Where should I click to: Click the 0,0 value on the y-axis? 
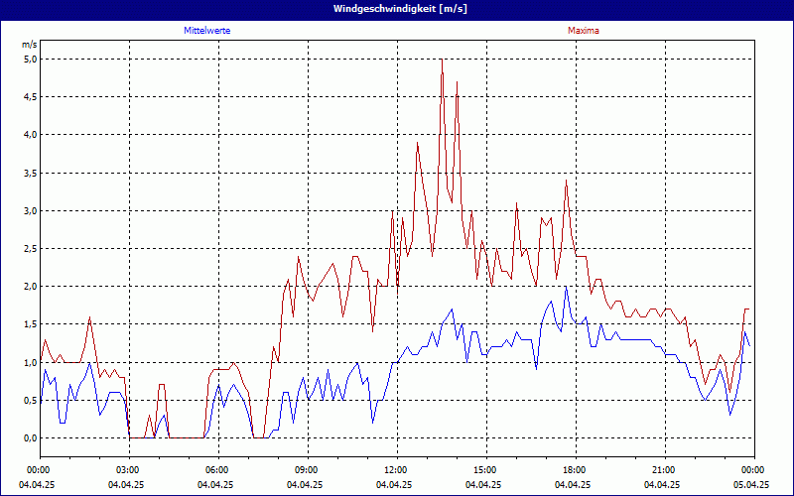point(29,438)
